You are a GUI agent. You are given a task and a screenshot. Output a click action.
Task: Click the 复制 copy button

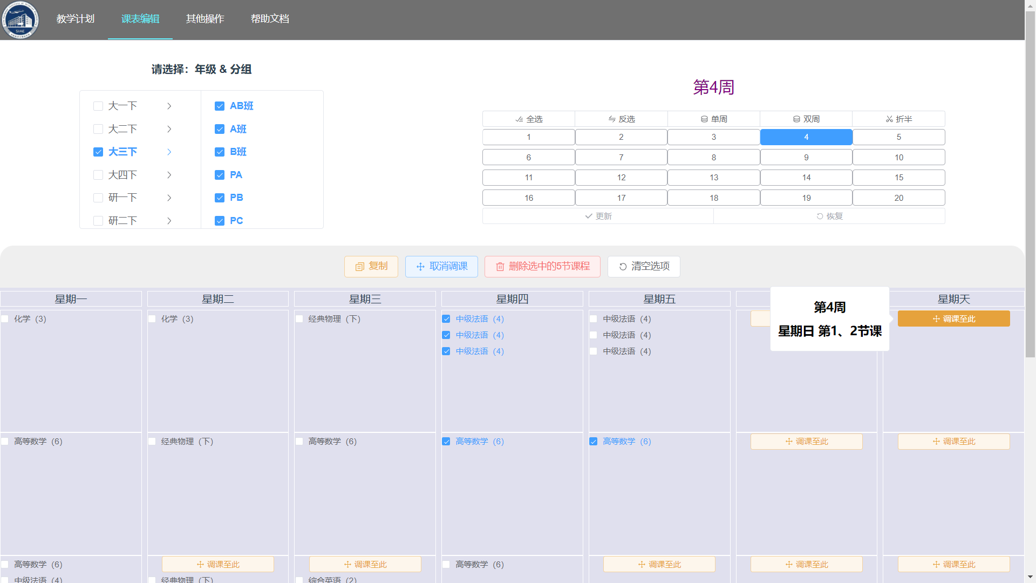click(371, 267)
